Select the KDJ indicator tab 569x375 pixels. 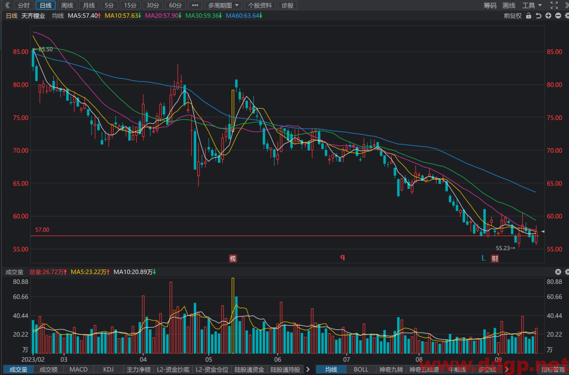[x=108, y=369]
